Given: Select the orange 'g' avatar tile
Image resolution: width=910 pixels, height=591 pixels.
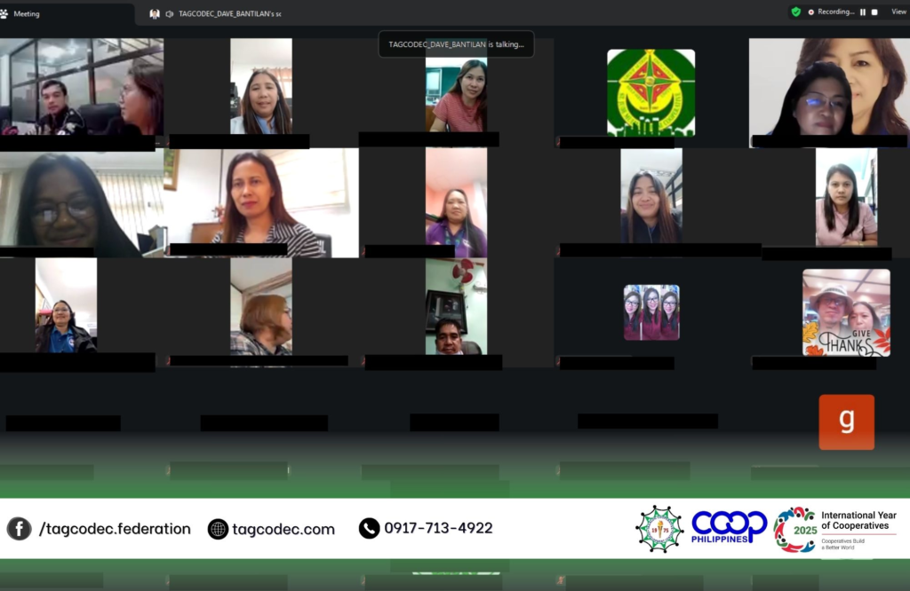Looking at the screenshot, I should pyautogui.click(x=846, y=422).
